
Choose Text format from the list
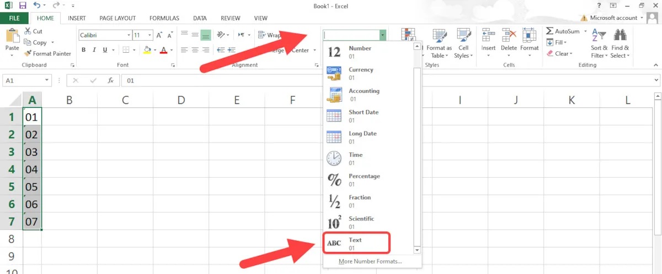tap(356, 244)
